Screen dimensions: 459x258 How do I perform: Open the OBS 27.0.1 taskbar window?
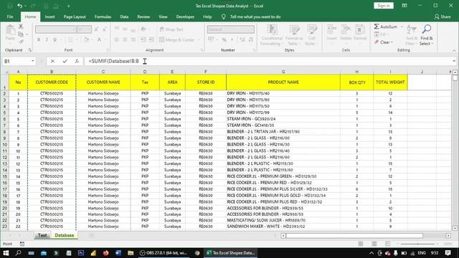[x=164, y=253]
